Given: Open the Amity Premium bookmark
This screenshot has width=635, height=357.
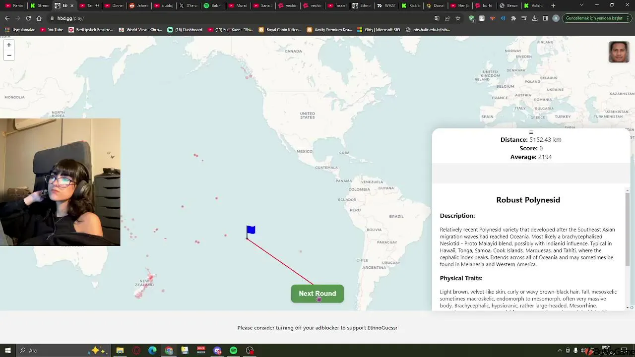Looking at the screenshot, I should [329, 30].
